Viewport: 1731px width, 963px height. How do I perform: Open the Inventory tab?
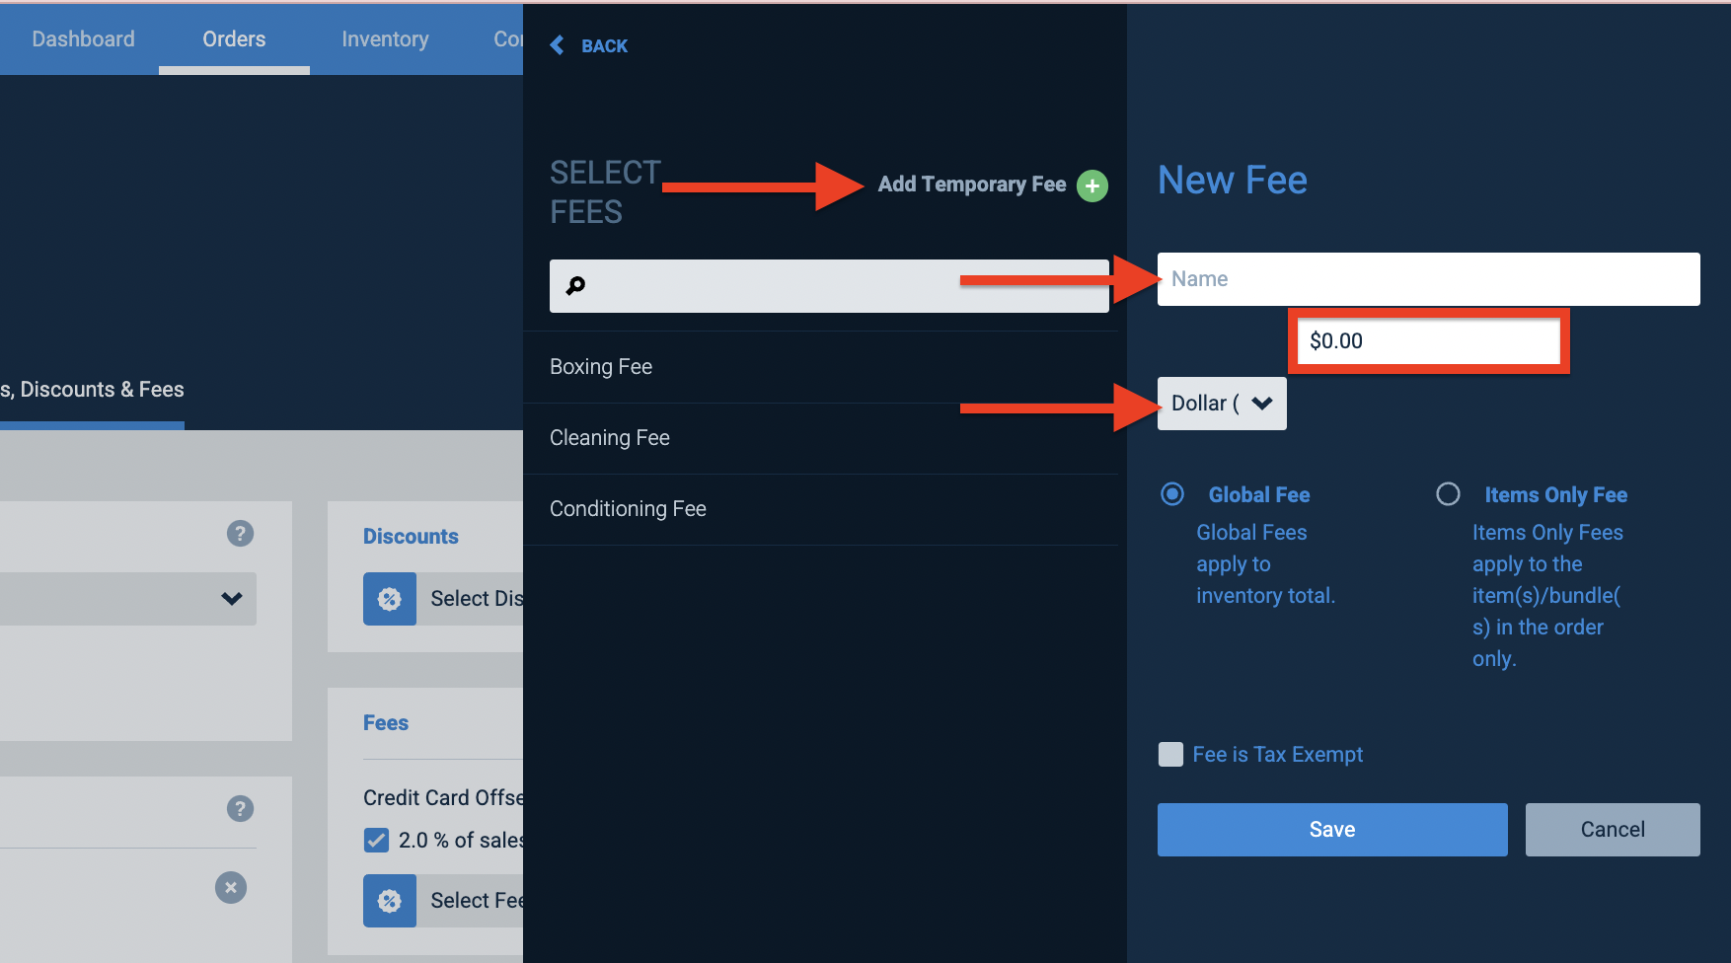[x=385, y=38]
